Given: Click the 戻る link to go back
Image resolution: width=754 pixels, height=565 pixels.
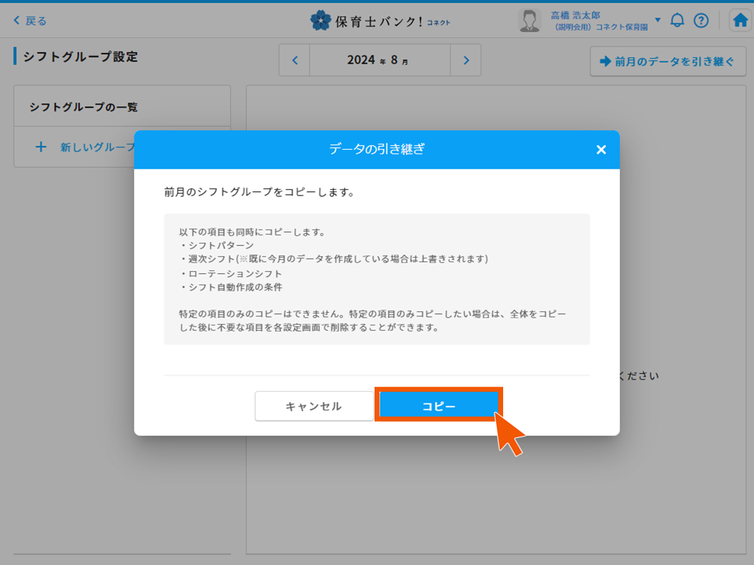Looking at the screenshot, I should (34, 20).
